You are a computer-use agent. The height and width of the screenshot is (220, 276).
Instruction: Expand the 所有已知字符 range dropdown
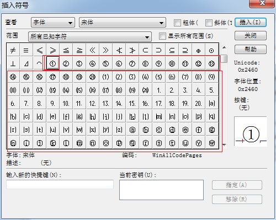click(90, 36)
